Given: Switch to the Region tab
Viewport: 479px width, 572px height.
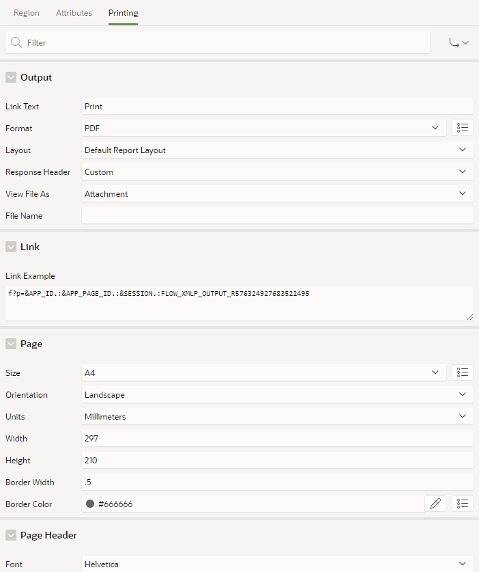Looking at the screenshot, I should (x=26, y=13).
